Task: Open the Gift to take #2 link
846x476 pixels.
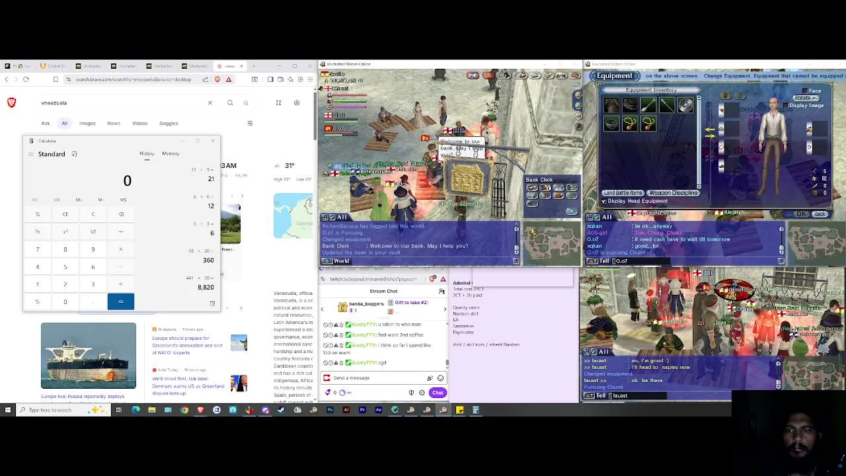Action: [411, 303]
